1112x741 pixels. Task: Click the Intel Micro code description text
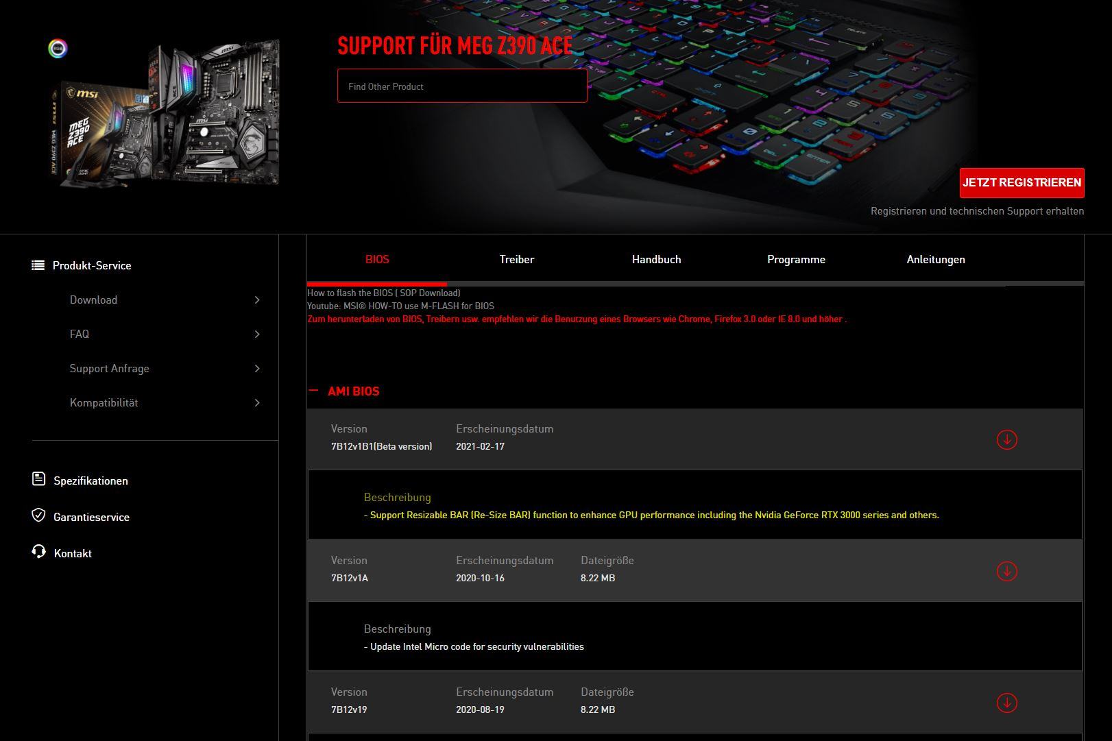point(474,646)
